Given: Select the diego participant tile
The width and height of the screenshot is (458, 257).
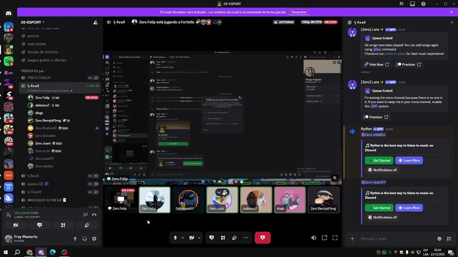Looking at the screenshot, I should [290, 200].
